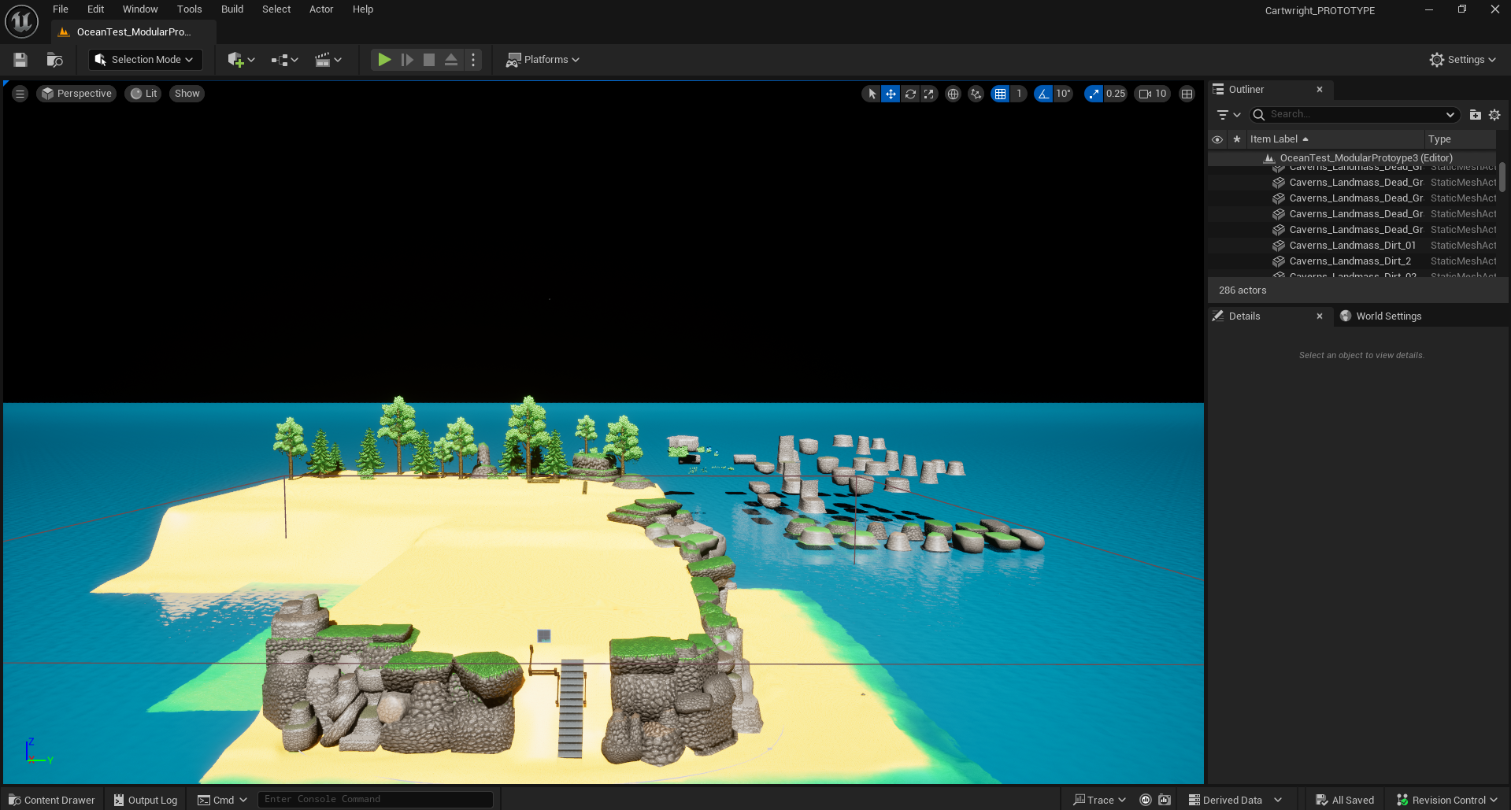Open the Window menu
This screenshot has width=1511, height=810.
(x=140, y=9)
